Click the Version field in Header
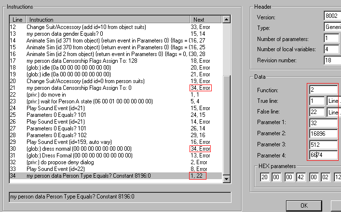The height and width of the screenshot is (212, 341). [332, 16]
